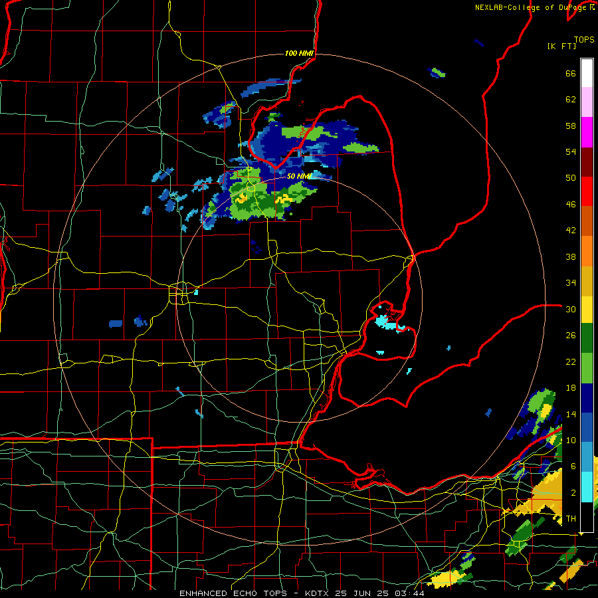Select the dark red legend swatch

point(587,163)
